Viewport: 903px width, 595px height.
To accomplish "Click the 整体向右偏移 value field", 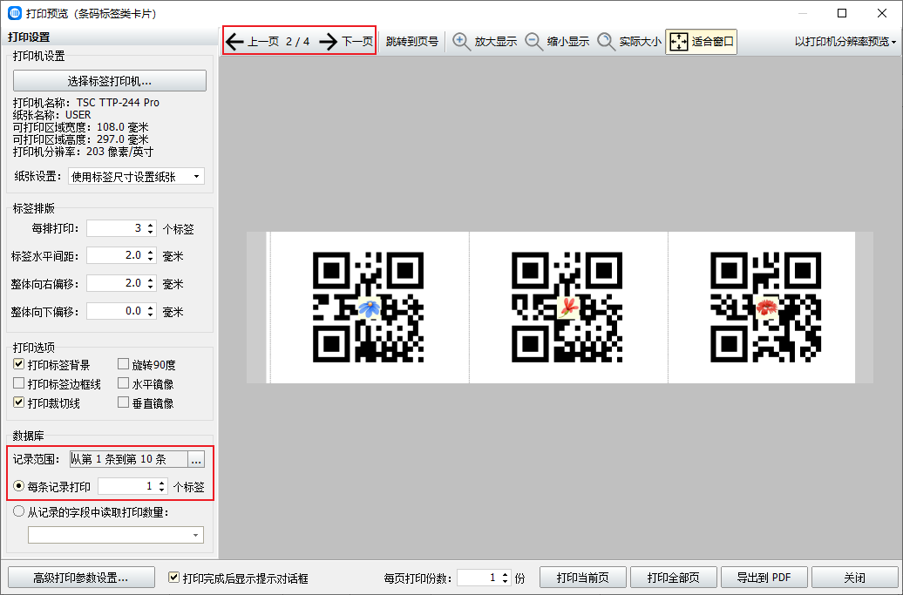I will [x=115, y=284].
